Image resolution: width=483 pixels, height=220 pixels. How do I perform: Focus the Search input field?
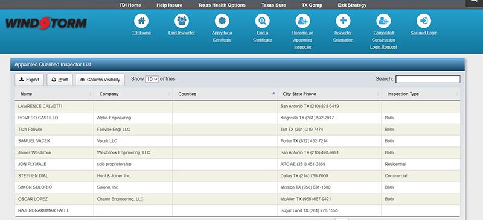428,79
